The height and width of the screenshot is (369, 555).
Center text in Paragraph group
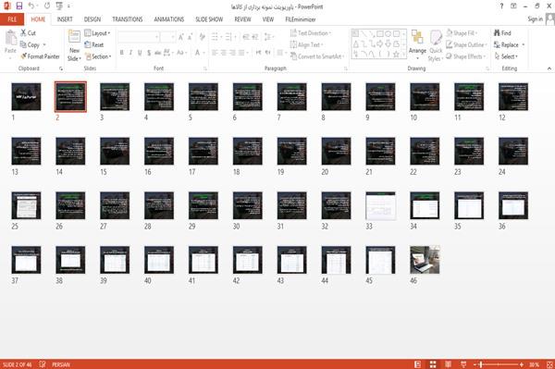point(223,53)
